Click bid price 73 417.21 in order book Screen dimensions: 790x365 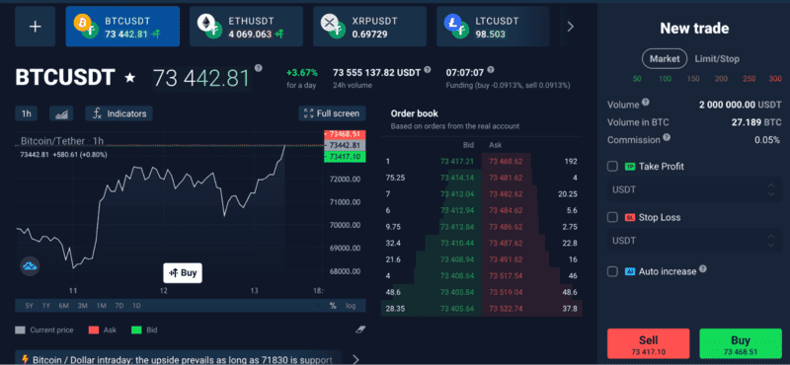click(x=457, y=161)
